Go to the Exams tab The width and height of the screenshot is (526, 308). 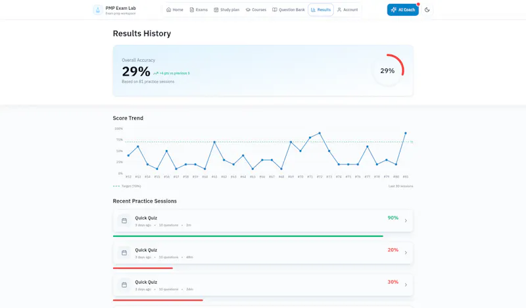tap(199, 10)
